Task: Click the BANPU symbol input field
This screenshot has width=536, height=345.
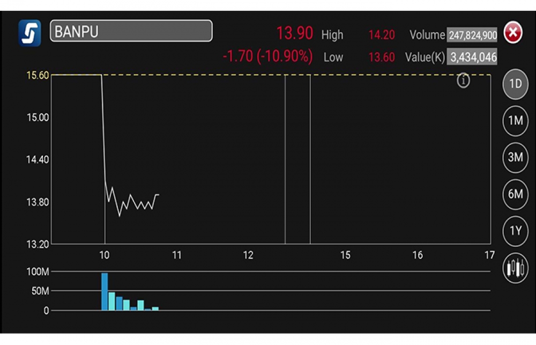Action: click(131, 31)
